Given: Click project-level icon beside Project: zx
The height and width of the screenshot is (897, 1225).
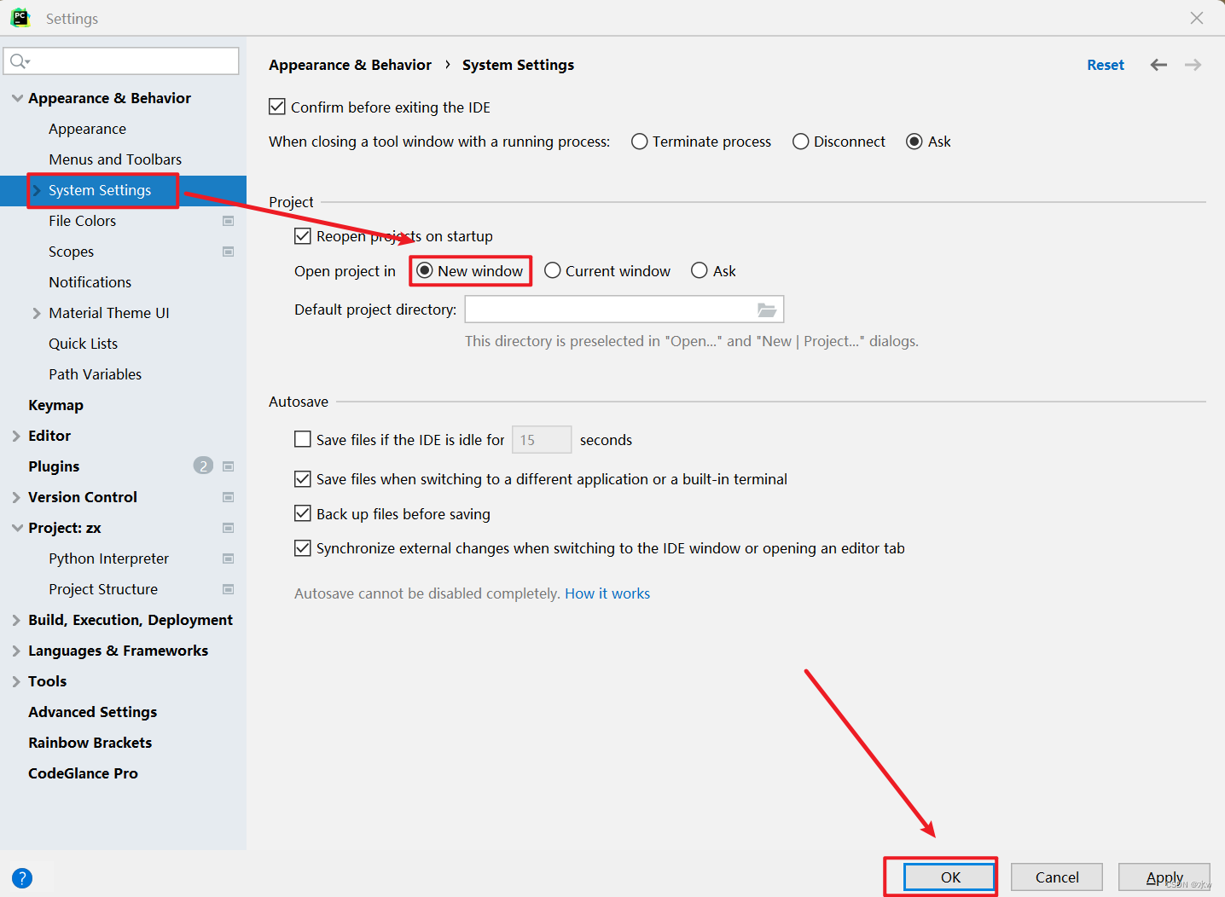Looking at the screenshot, I should [x=228, y=528].
